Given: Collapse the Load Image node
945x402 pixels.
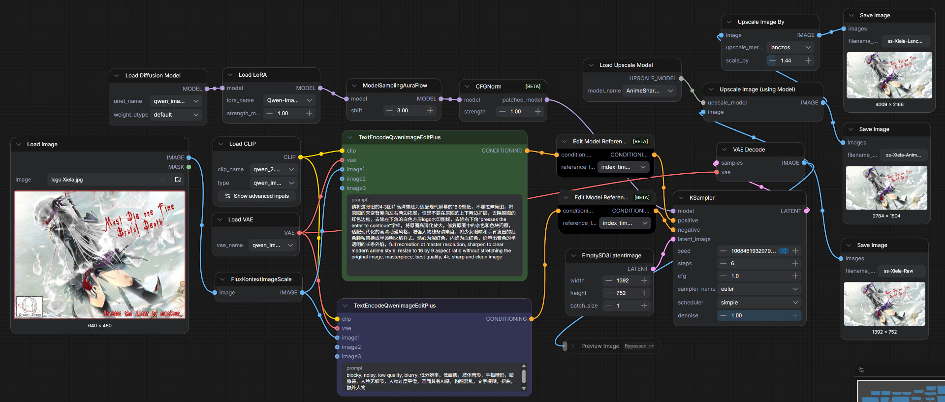Looking at the screenshot, I should pyautogui.click(x=19, y=144).
